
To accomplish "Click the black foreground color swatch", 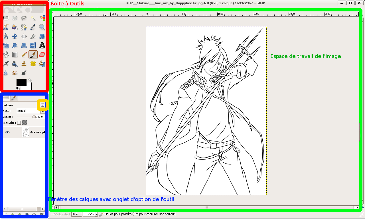I will click(21, 82).
